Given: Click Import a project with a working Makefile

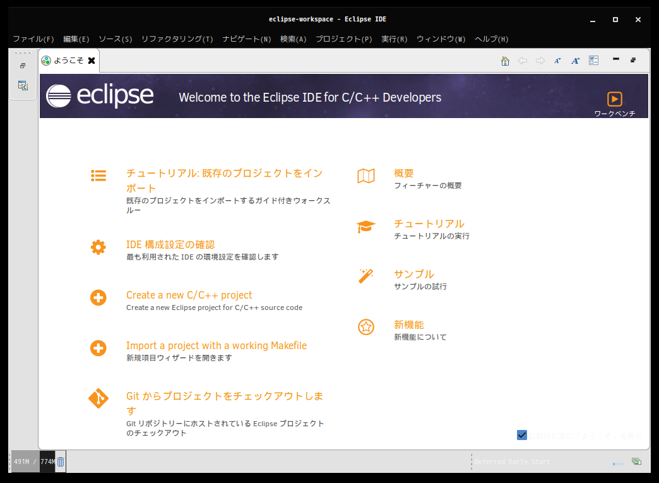Looking at the screenshot, I should coord(217,345).
